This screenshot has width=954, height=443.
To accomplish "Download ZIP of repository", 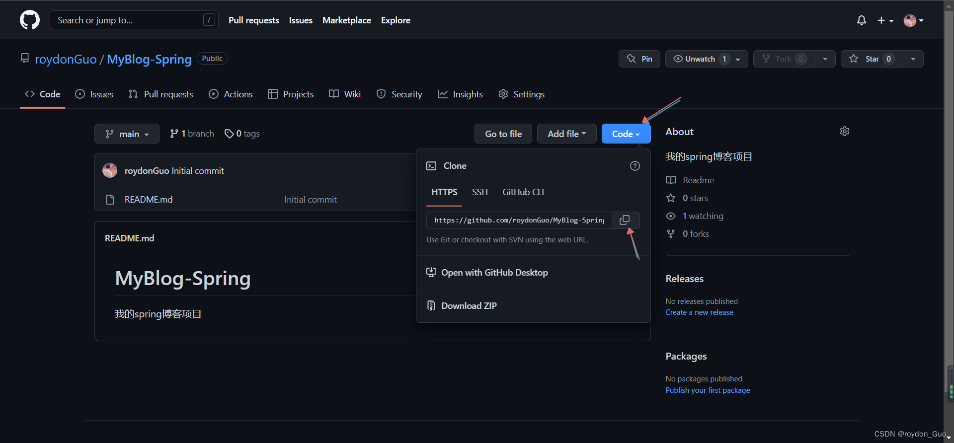I will pos(462,306).
